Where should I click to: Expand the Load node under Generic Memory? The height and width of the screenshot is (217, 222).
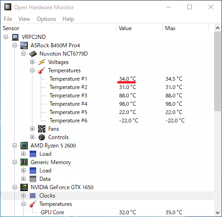23,171
